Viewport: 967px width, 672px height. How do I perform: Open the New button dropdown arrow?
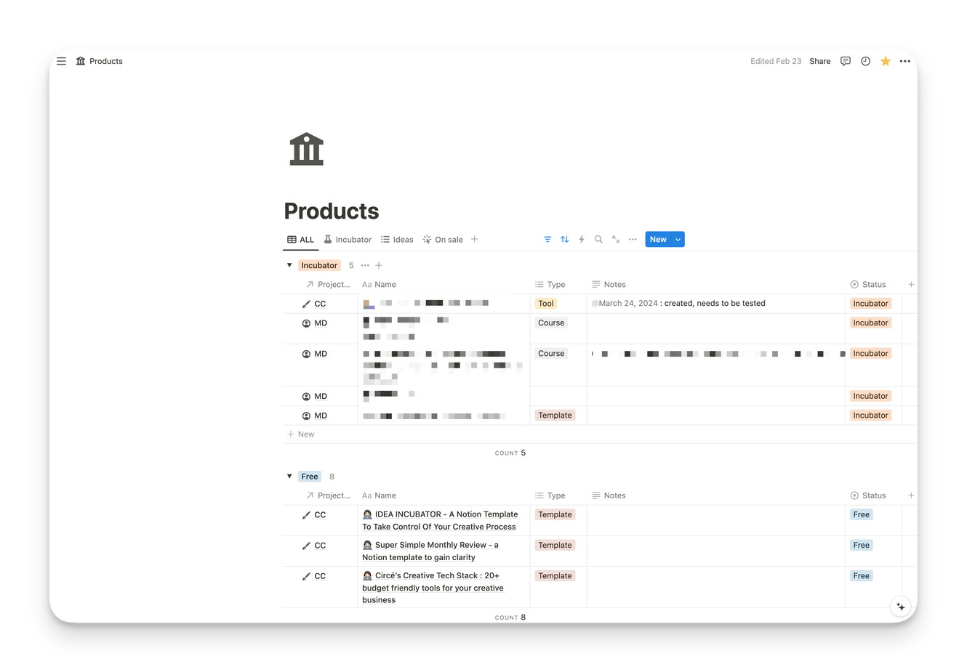tap(678, 240)
